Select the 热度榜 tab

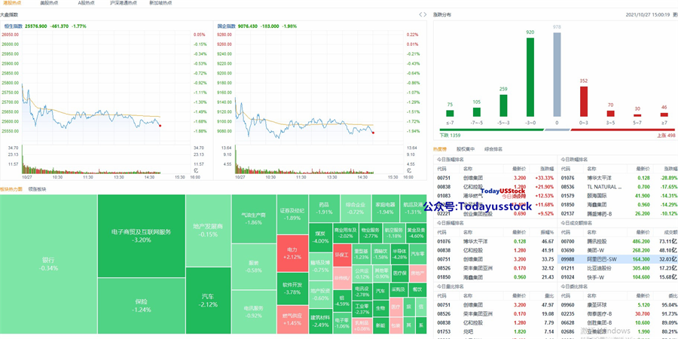439,149
